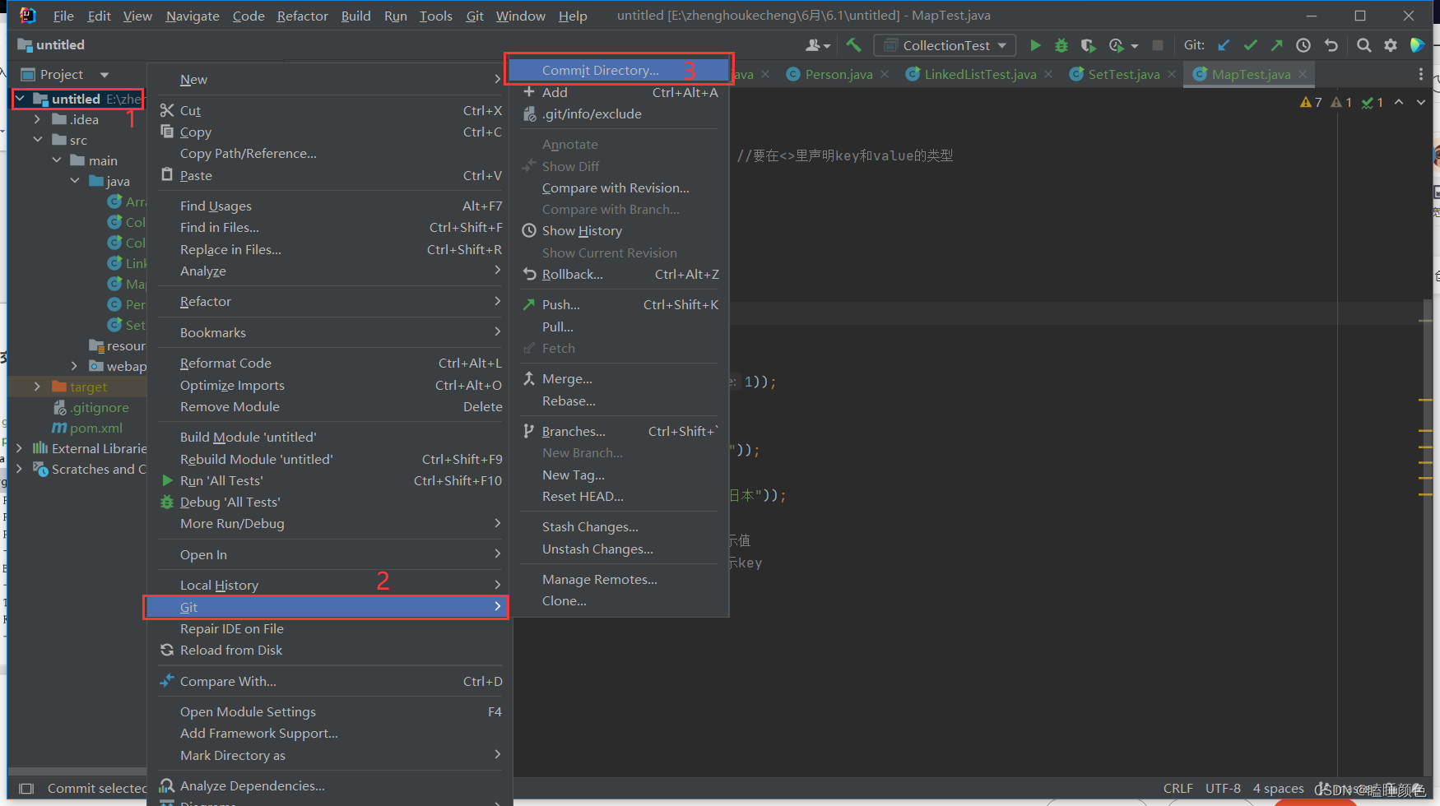Collapse the src folder node
1440x806 pixels.
[37, 140]
